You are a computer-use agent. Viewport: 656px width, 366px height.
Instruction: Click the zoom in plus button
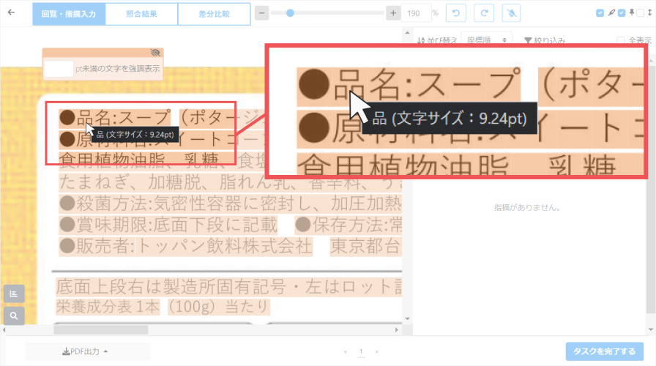pos(393,13)
